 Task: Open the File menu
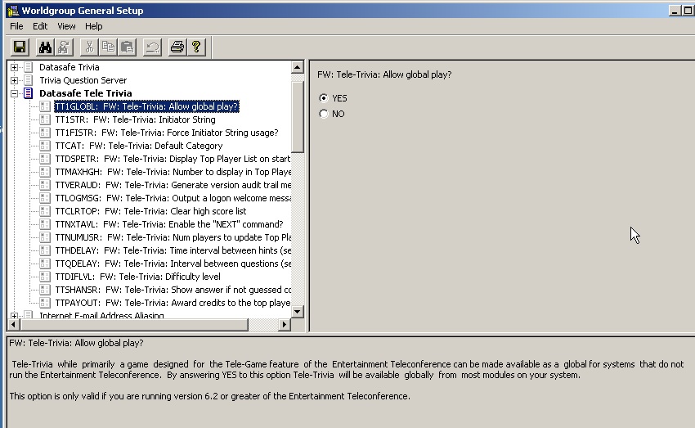[x=17, y=26]
